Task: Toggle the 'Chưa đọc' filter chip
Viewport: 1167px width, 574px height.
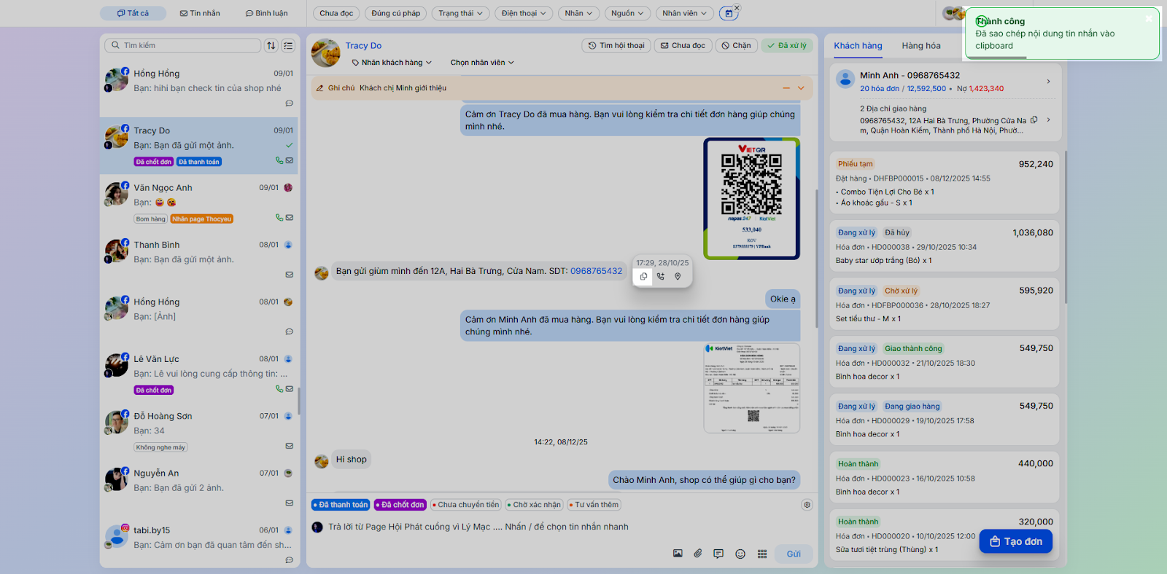Action: 336,13
